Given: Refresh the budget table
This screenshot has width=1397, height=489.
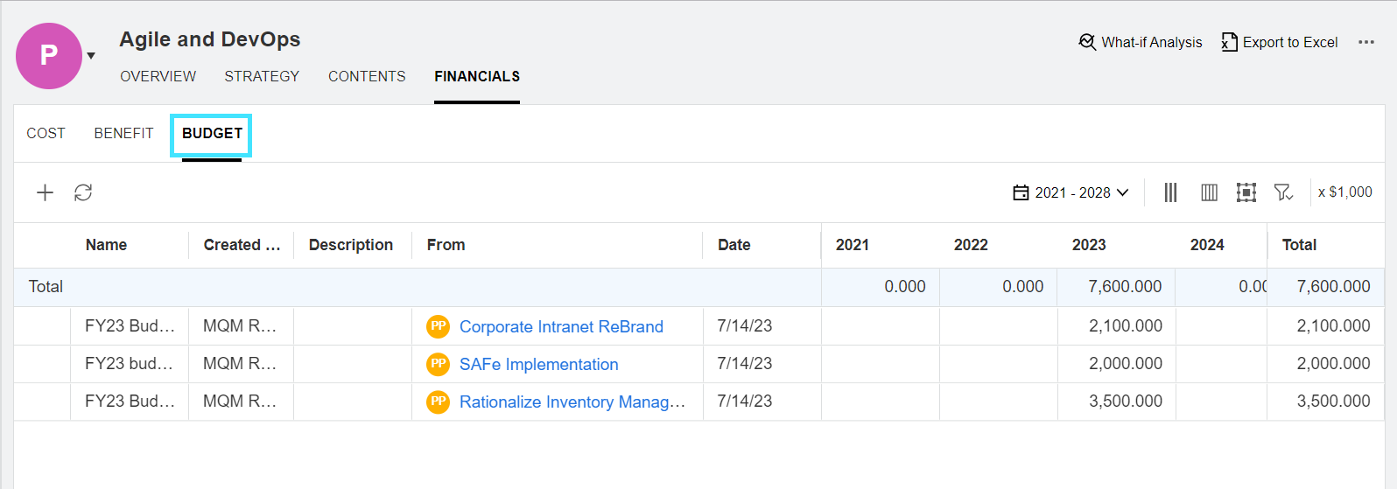Looking at the screenshot, I should tap(83, 192).
